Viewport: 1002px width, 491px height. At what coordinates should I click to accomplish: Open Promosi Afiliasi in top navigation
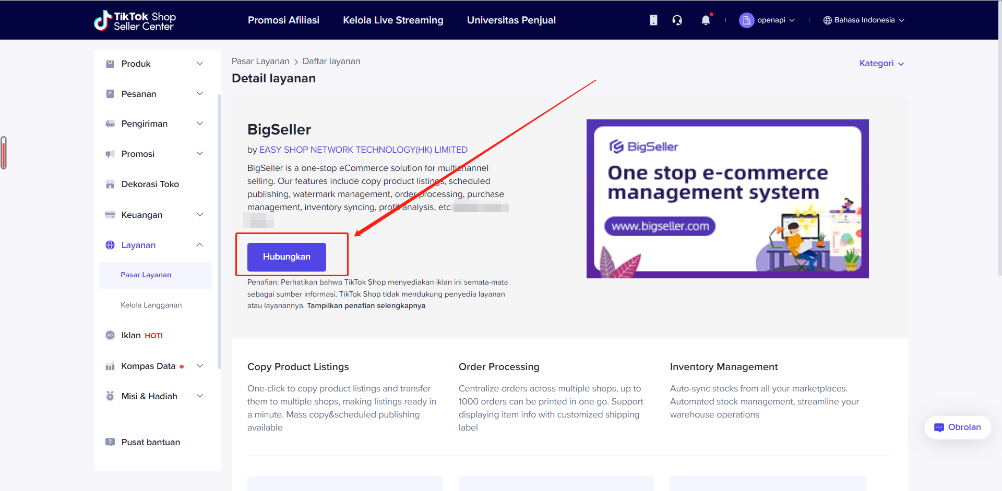coord(283,20)
